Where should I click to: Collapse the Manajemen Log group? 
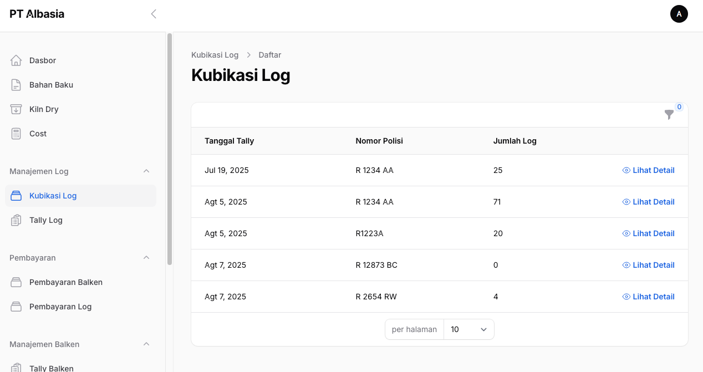(x=146, y=171)
